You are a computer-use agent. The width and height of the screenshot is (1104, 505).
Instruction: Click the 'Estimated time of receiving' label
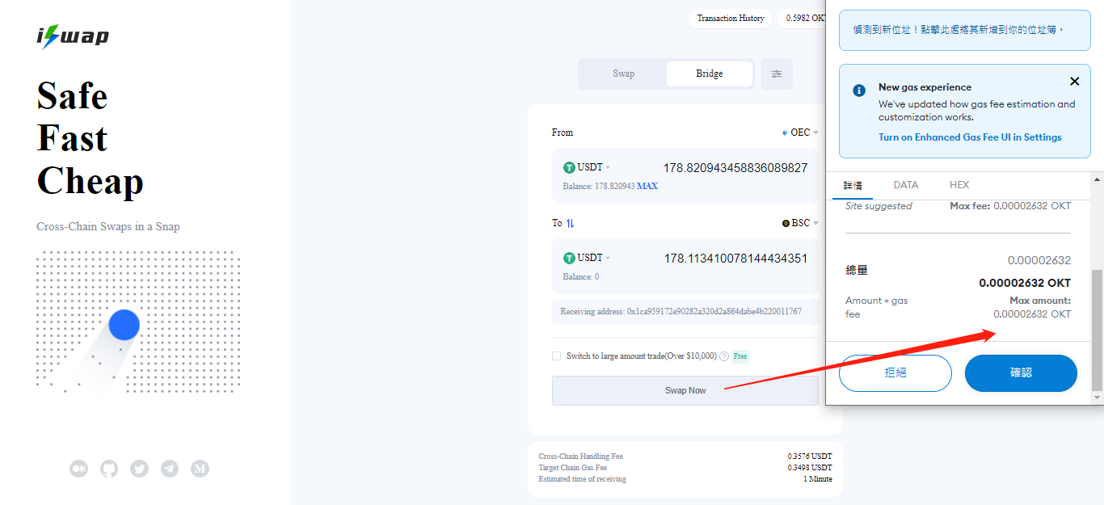(583, 479)
